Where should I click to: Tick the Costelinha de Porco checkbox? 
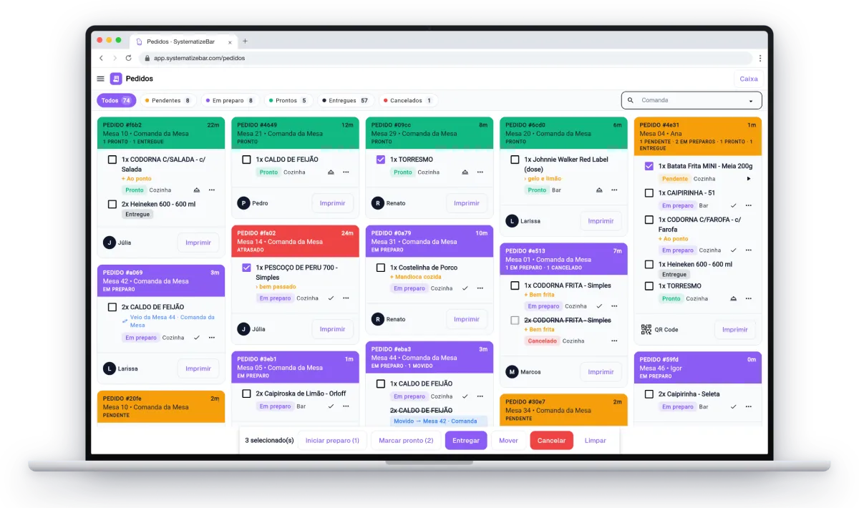pos(381,268)
